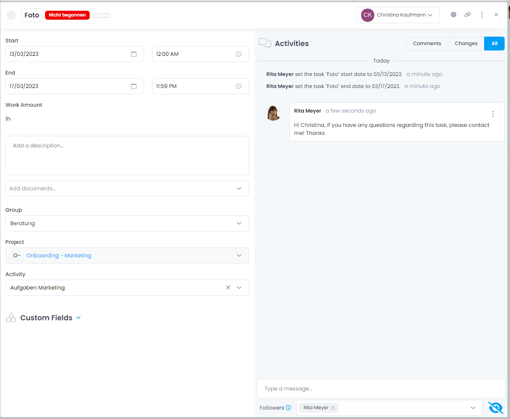Open the Christina Kaufmann assignee dropdown
This screenshot has height=419, width=510.
(398, 15)
